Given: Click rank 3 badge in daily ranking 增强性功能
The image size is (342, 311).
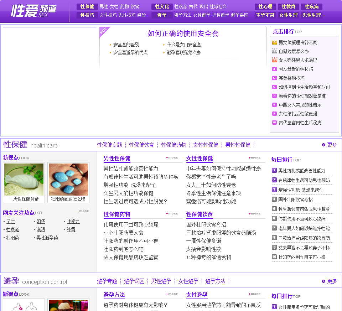Looking at the screenshot, I should coord(274,190).
